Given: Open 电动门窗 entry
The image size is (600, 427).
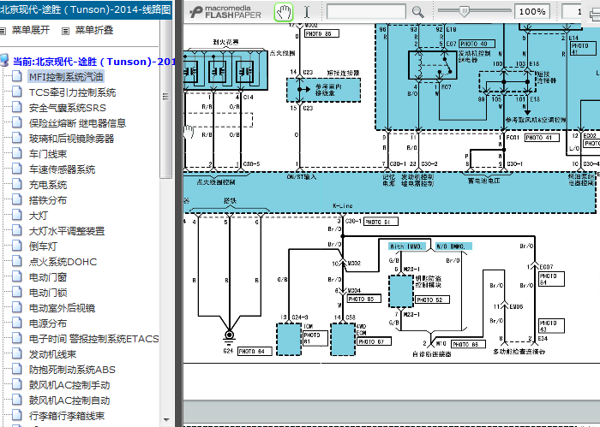Looking at the screenshot, I should [48, 277].
